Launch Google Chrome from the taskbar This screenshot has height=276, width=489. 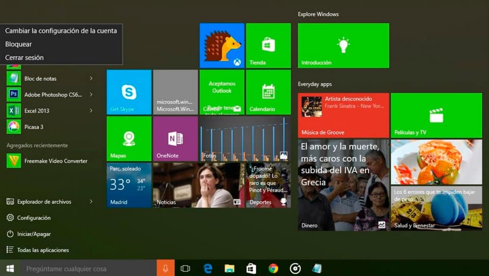pos(273,268)
